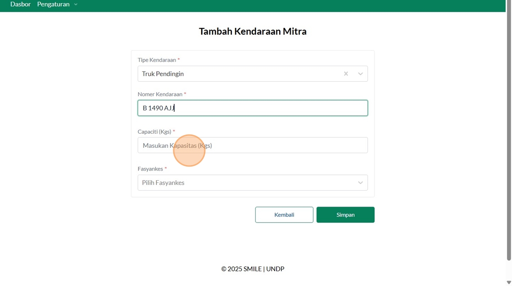Click the Nomer Kendaraan field label

point(160,94)
